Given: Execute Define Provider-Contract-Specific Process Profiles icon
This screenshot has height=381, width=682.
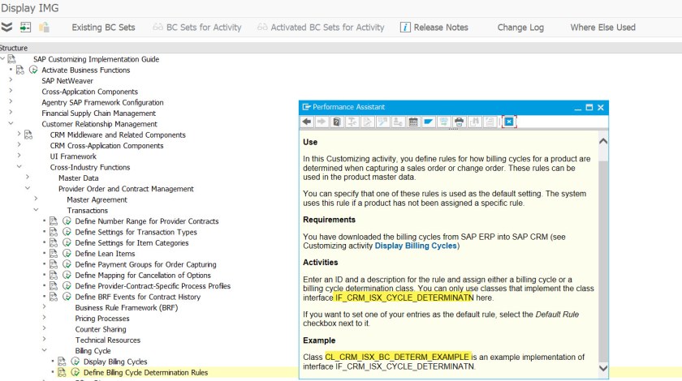Looking at the screenshot, I should point(67,286).
